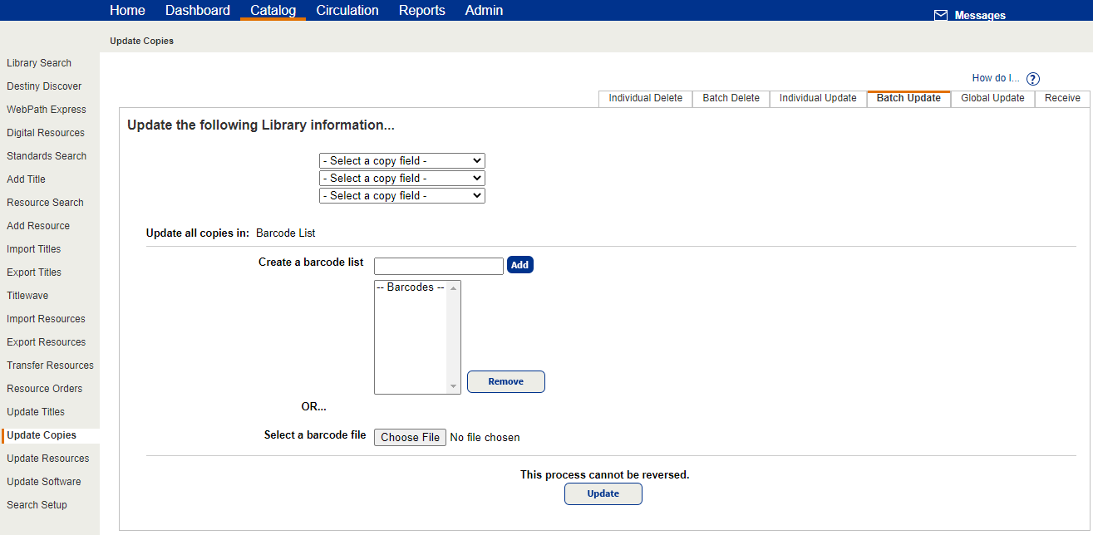This screenshot has height=535, width=1093.
Task: Open the Admin menu
Action: click(x=484, y=11)
